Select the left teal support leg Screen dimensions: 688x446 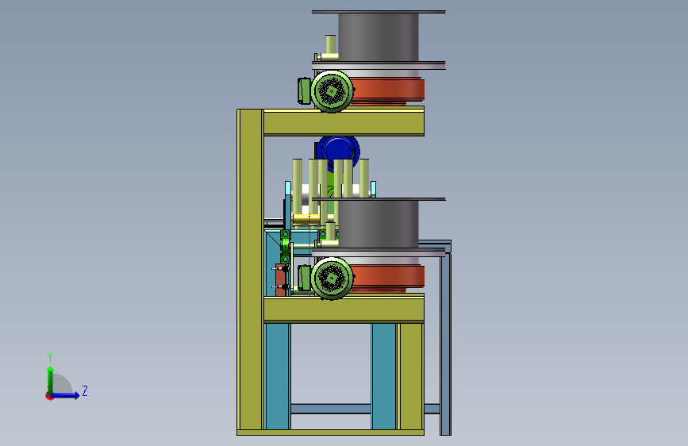pos(277,376)
